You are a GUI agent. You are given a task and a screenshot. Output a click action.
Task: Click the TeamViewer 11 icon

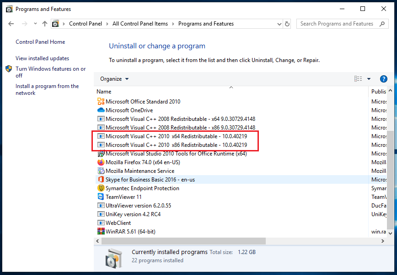[101, 197]
